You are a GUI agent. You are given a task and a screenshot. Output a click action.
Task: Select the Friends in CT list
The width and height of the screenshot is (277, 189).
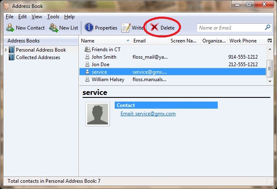click(x=106, y=50)
